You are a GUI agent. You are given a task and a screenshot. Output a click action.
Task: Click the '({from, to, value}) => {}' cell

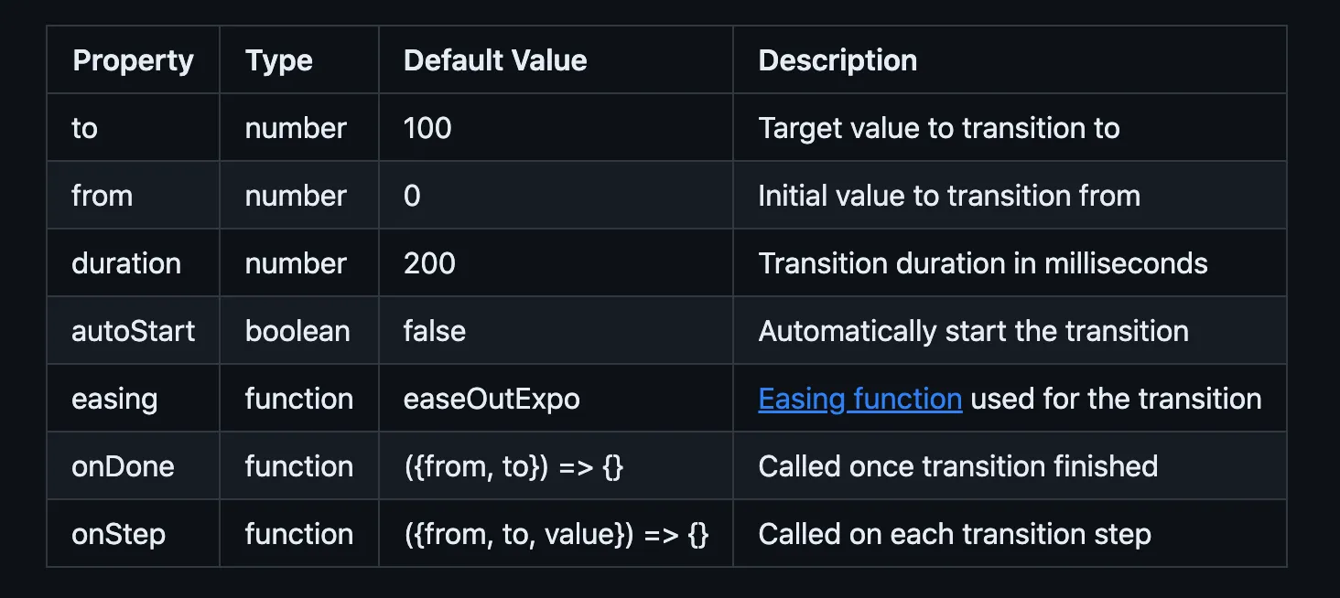[x=556, y=534]
